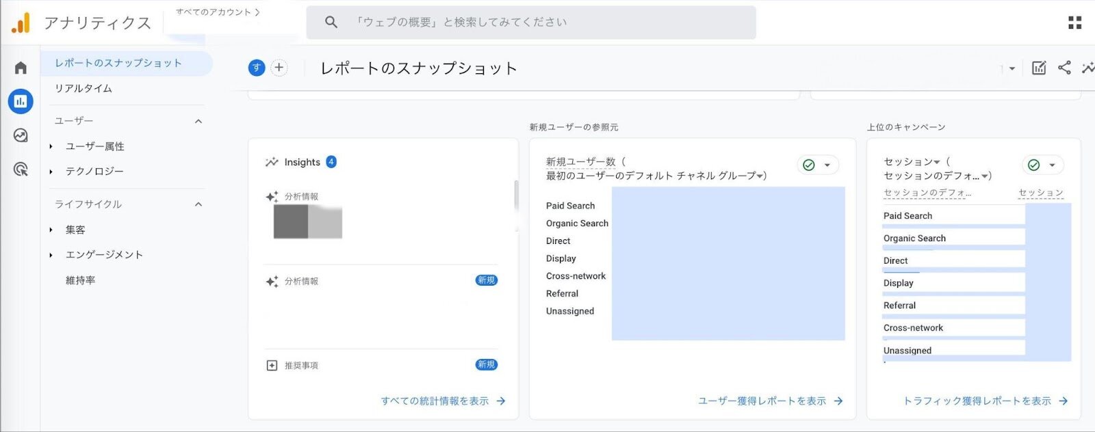Screen dimensions: 1095x432
Task: Toggle the green check on セッション card
Action: coord(1033,165)
